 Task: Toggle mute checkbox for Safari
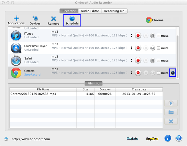159,60
